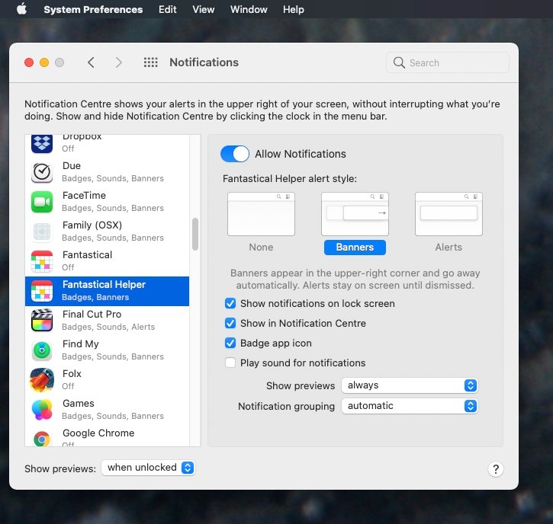Show all preferences grid icon
This screenshot has height=524, width=553.
150,62
